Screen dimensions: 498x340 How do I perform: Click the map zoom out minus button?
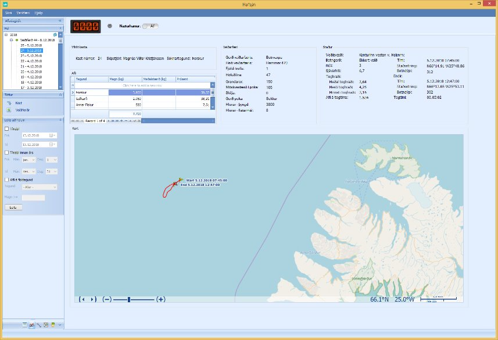pyautogui.click(x=106, y=299)
